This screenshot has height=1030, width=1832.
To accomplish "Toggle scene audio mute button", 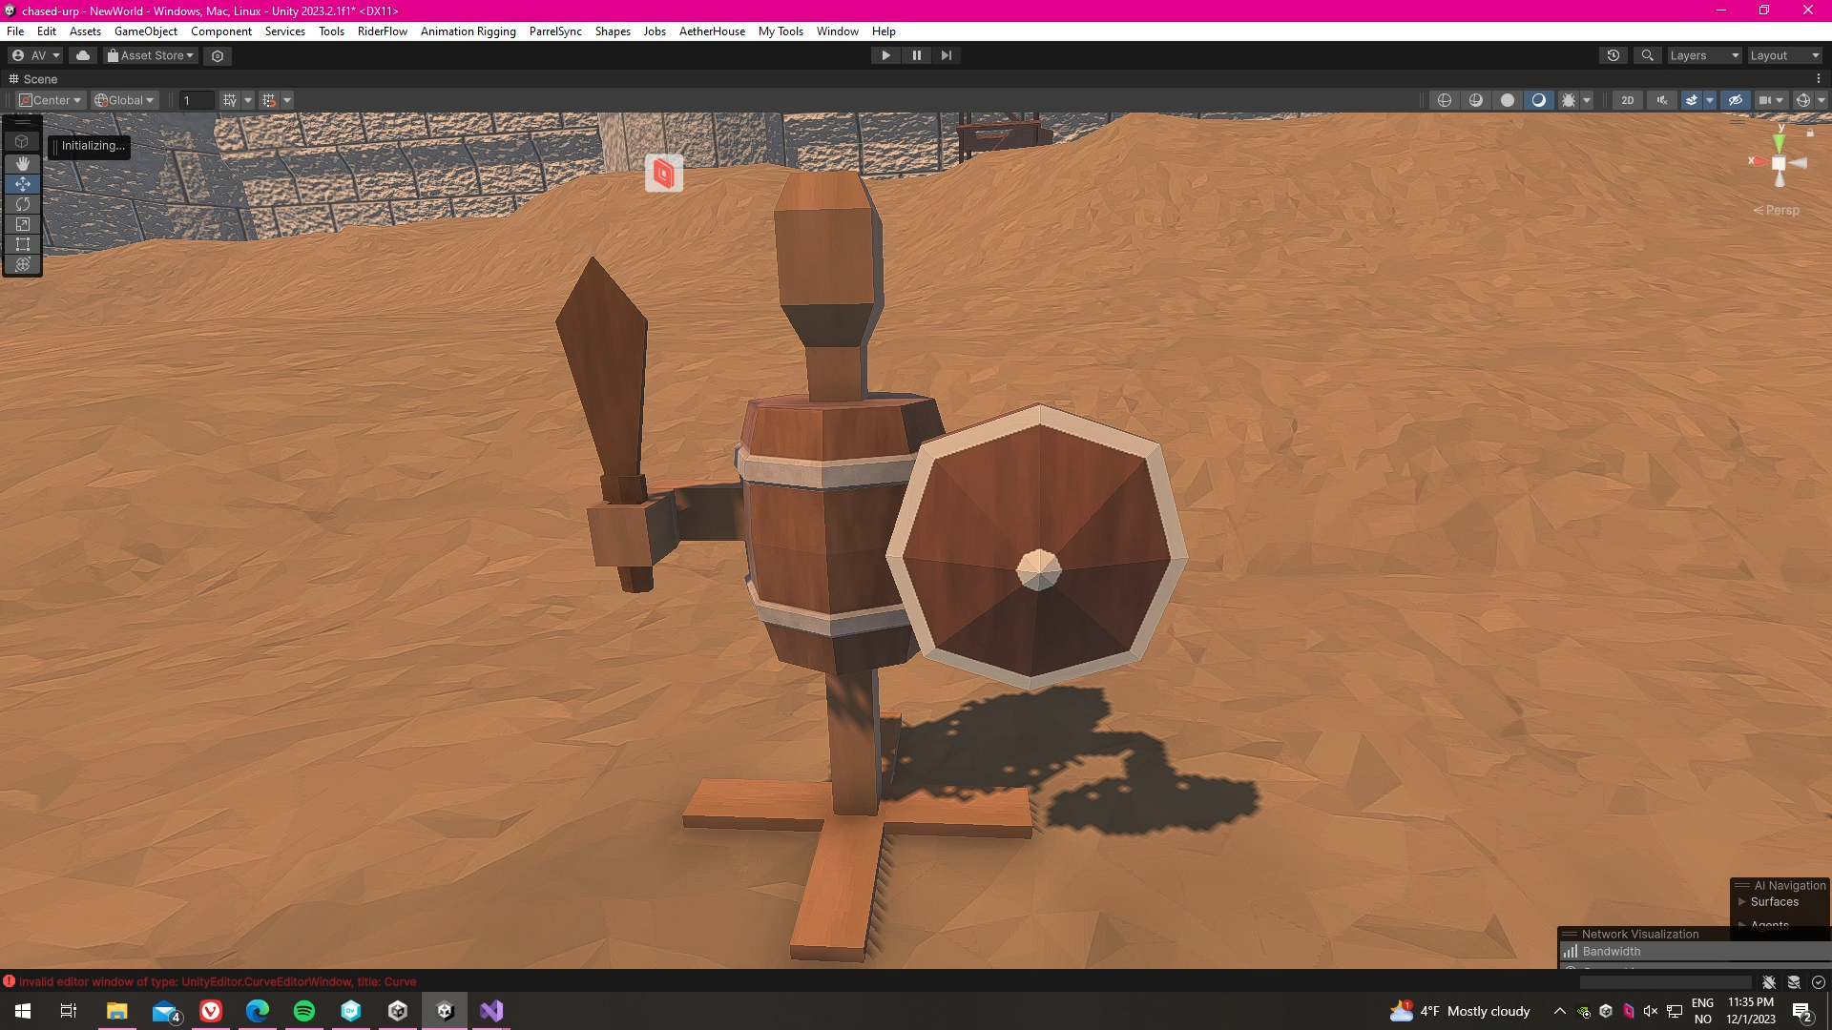I will (1662, 100).
